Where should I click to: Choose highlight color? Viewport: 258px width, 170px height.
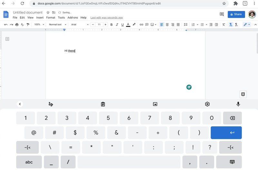[134, 25]
